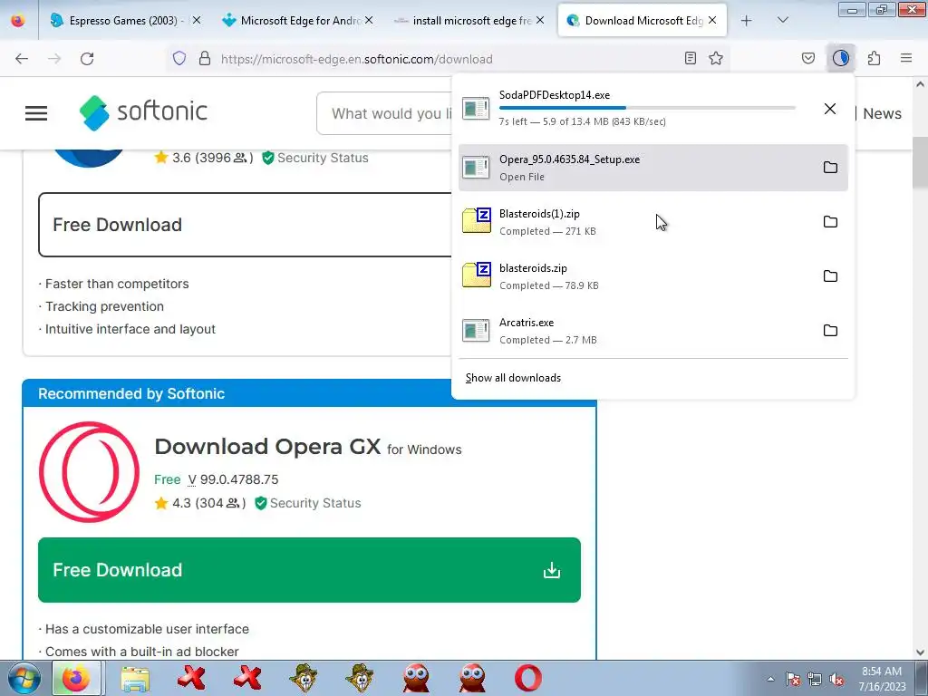Click green Free Download Opera GX button
The height and width of the screenshot is (696, 928).
click(x=309, y=570)
